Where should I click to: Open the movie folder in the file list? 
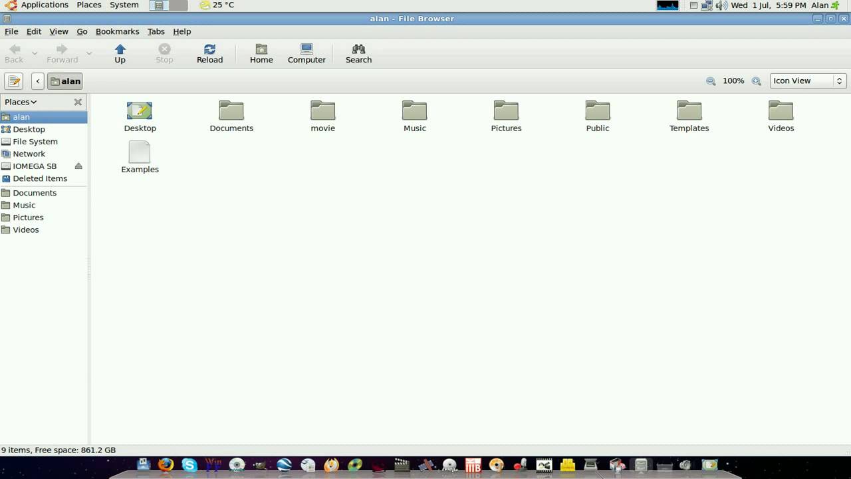click(322, 114)
